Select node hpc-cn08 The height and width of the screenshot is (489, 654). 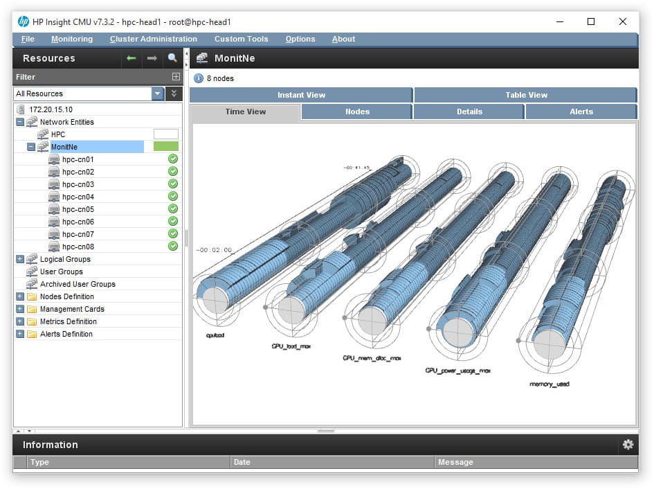click(x=78, y=247)
